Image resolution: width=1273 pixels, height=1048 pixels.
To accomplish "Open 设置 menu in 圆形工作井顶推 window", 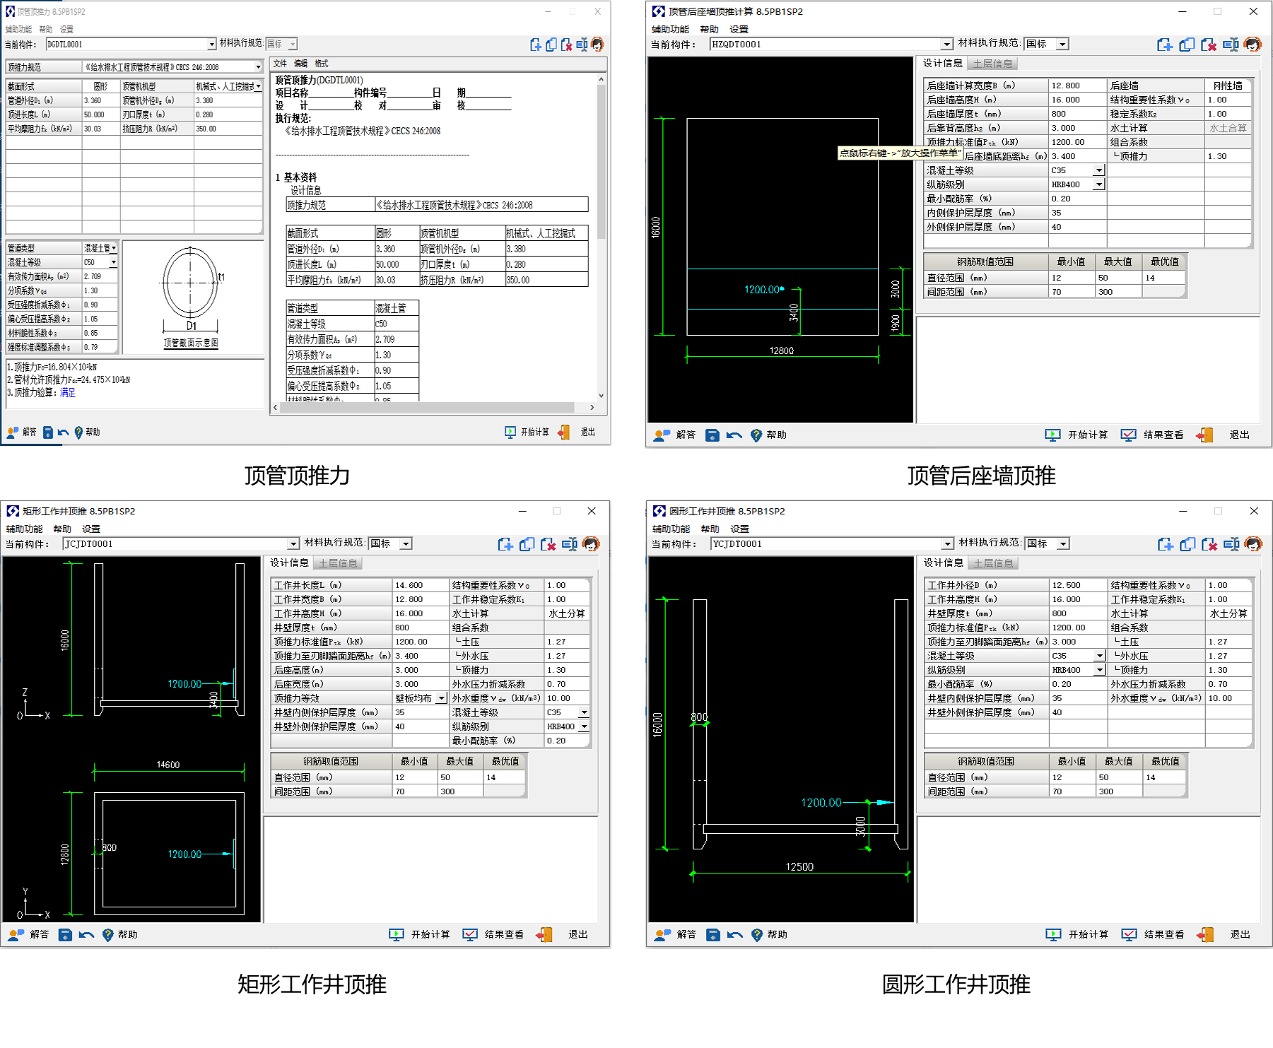I will click(739, 529).
